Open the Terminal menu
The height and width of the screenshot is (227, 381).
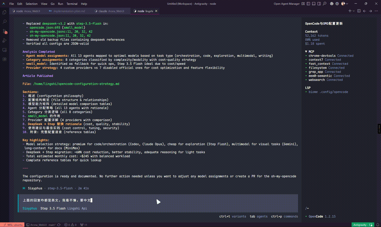(72, 4)
